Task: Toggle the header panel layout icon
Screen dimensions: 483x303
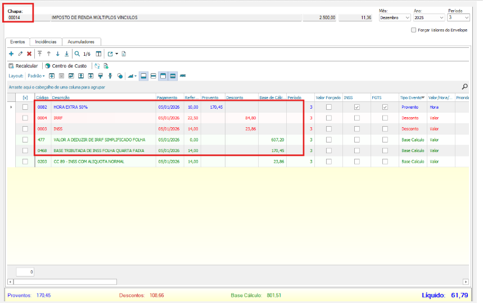Action: click(163, 76)
